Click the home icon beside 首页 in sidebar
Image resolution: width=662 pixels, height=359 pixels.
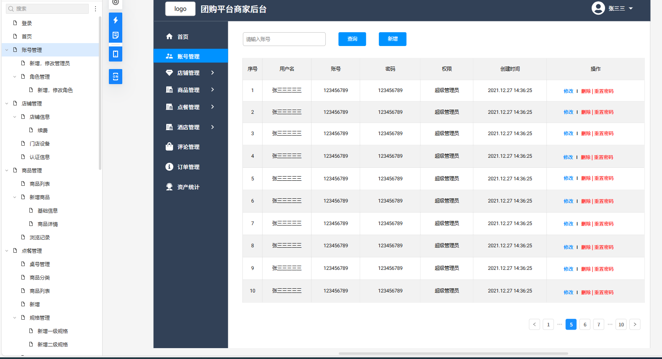click(x=169, y=37)
